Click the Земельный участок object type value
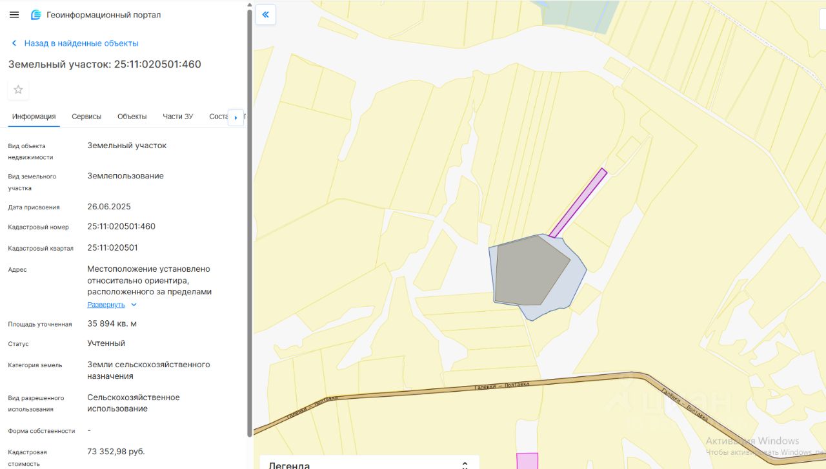826x469 pixels. 127,146
